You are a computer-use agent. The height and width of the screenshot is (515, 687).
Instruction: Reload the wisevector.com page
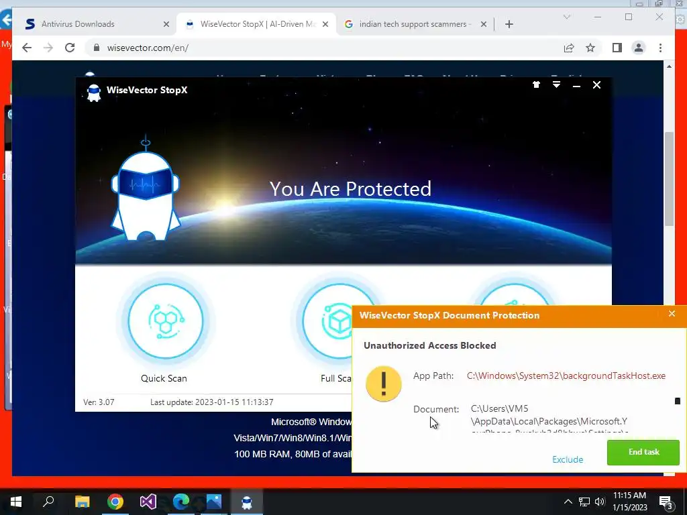pos(70,48)
